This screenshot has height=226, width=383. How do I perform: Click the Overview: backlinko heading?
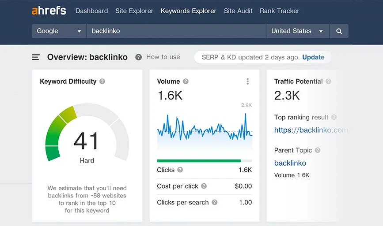click(87, 57)
